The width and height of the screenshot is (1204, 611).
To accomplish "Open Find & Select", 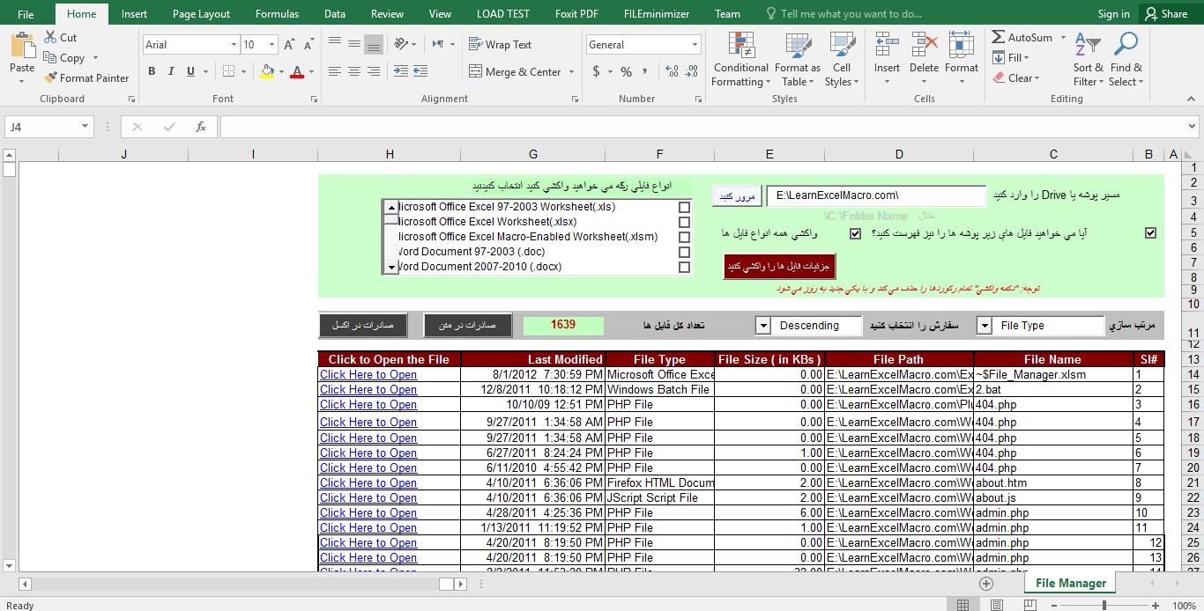I will click(1126, 60).
